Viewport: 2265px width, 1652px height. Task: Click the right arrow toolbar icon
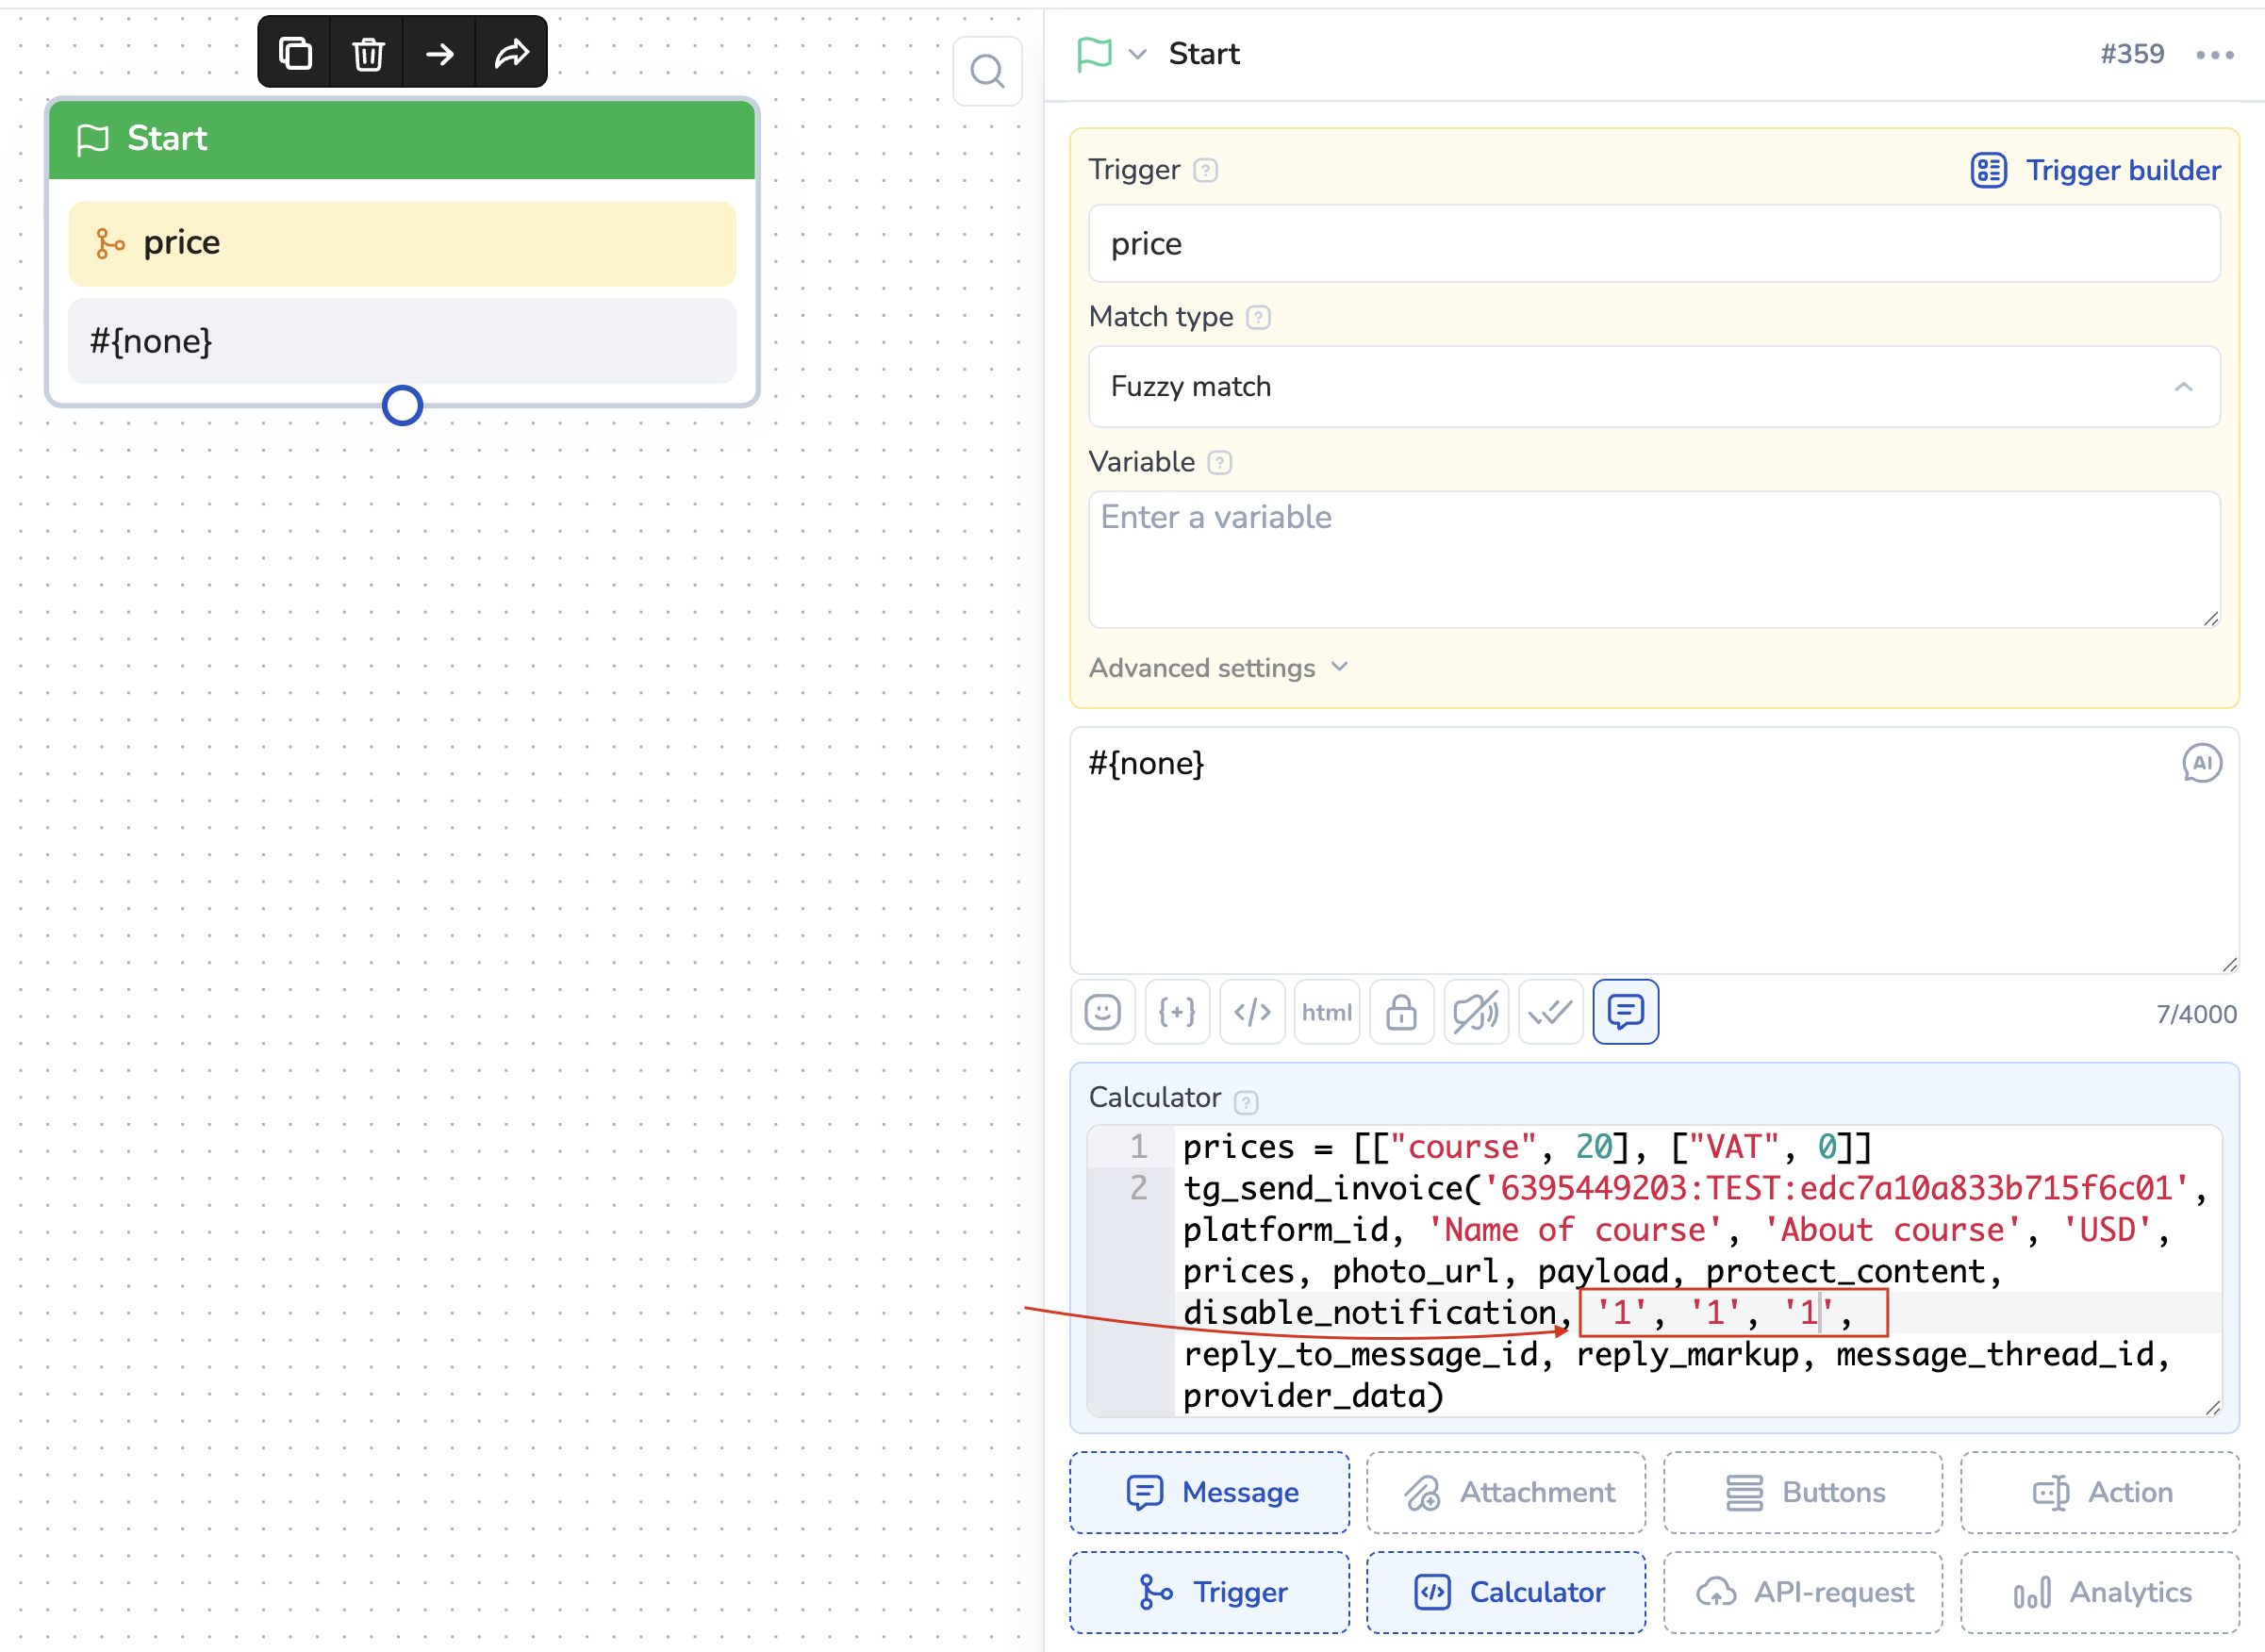point(440,53)
